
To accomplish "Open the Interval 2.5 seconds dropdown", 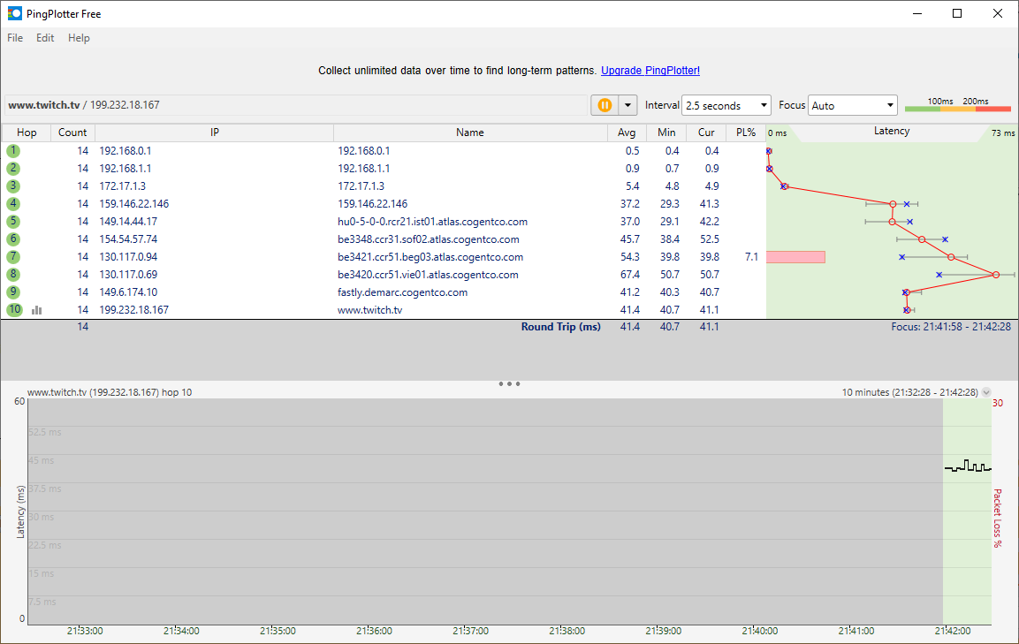I will coord(726,105).
